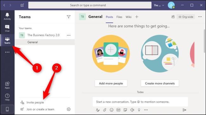
Task: Open channel more options ellipsis at top right
Action: pos(200,17)
